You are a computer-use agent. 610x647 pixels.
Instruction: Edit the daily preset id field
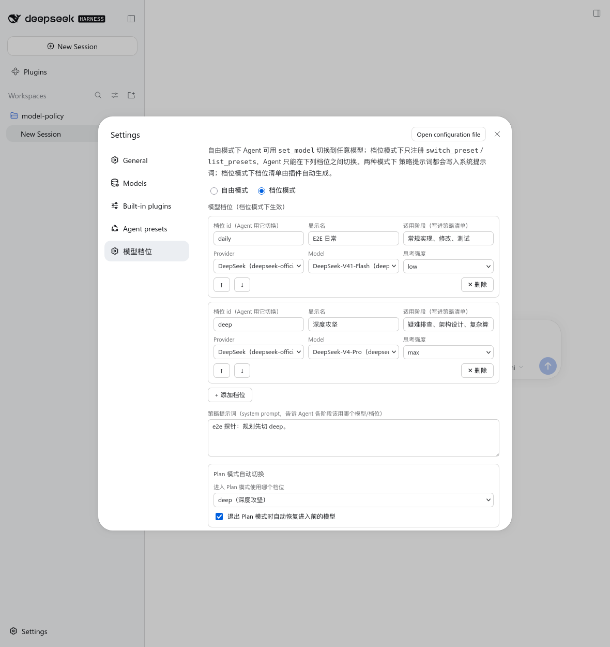[258, 238]
